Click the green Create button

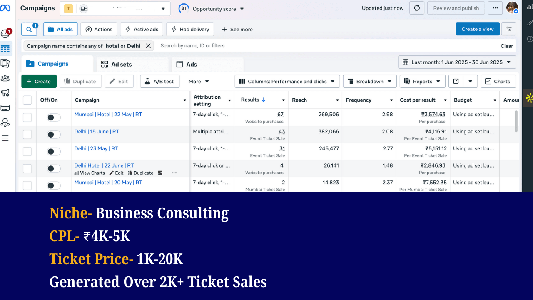click(39, 81)
